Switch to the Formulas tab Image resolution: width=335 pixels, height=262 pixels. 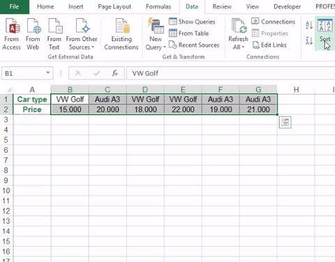(158, 7)
